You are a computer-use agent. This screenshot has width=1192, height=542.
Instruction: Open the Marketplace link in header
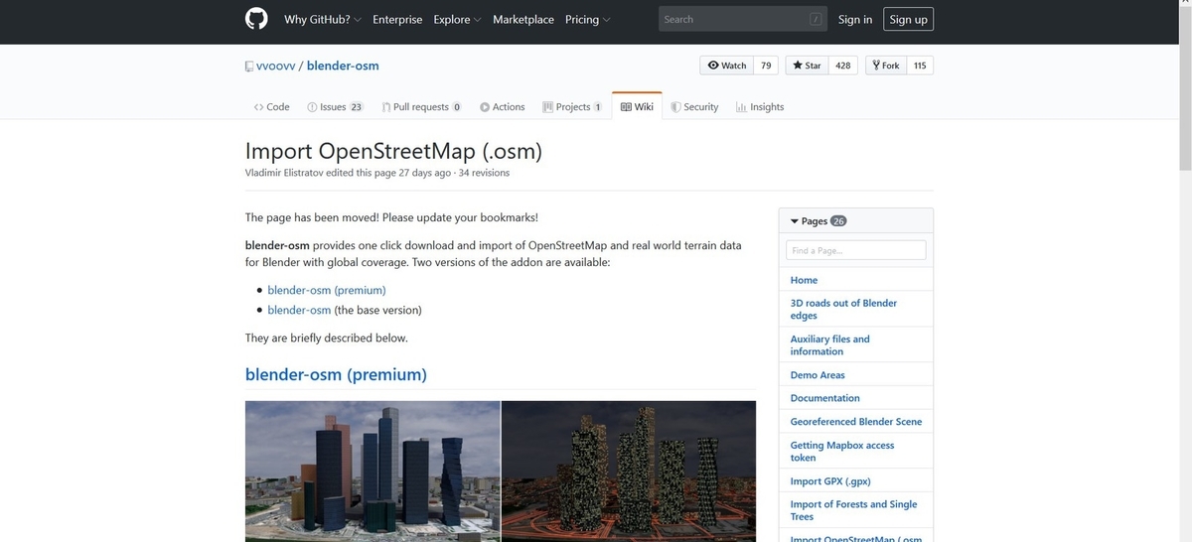point(523,19)
